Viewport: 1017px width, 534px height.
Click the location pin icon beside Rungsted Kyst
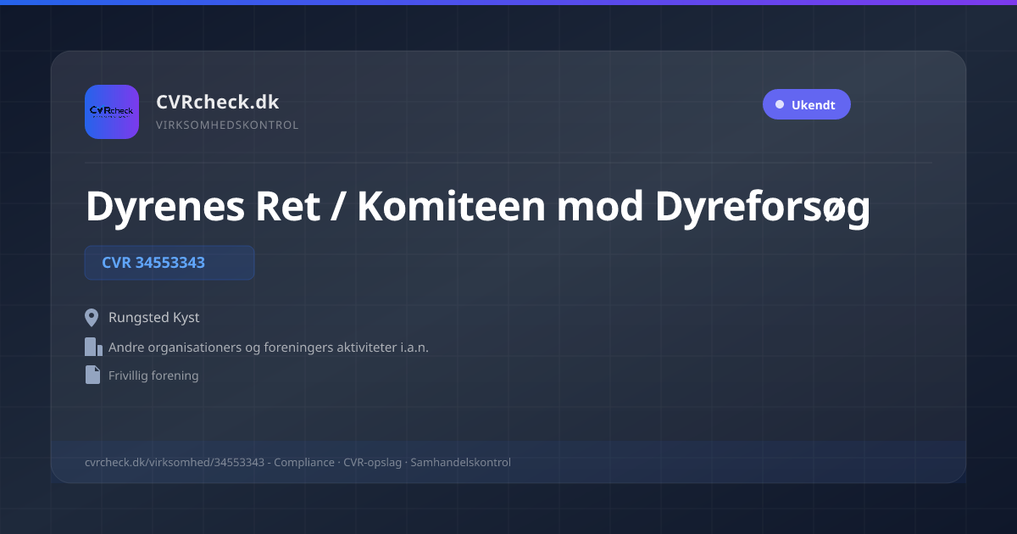(92, 318)
